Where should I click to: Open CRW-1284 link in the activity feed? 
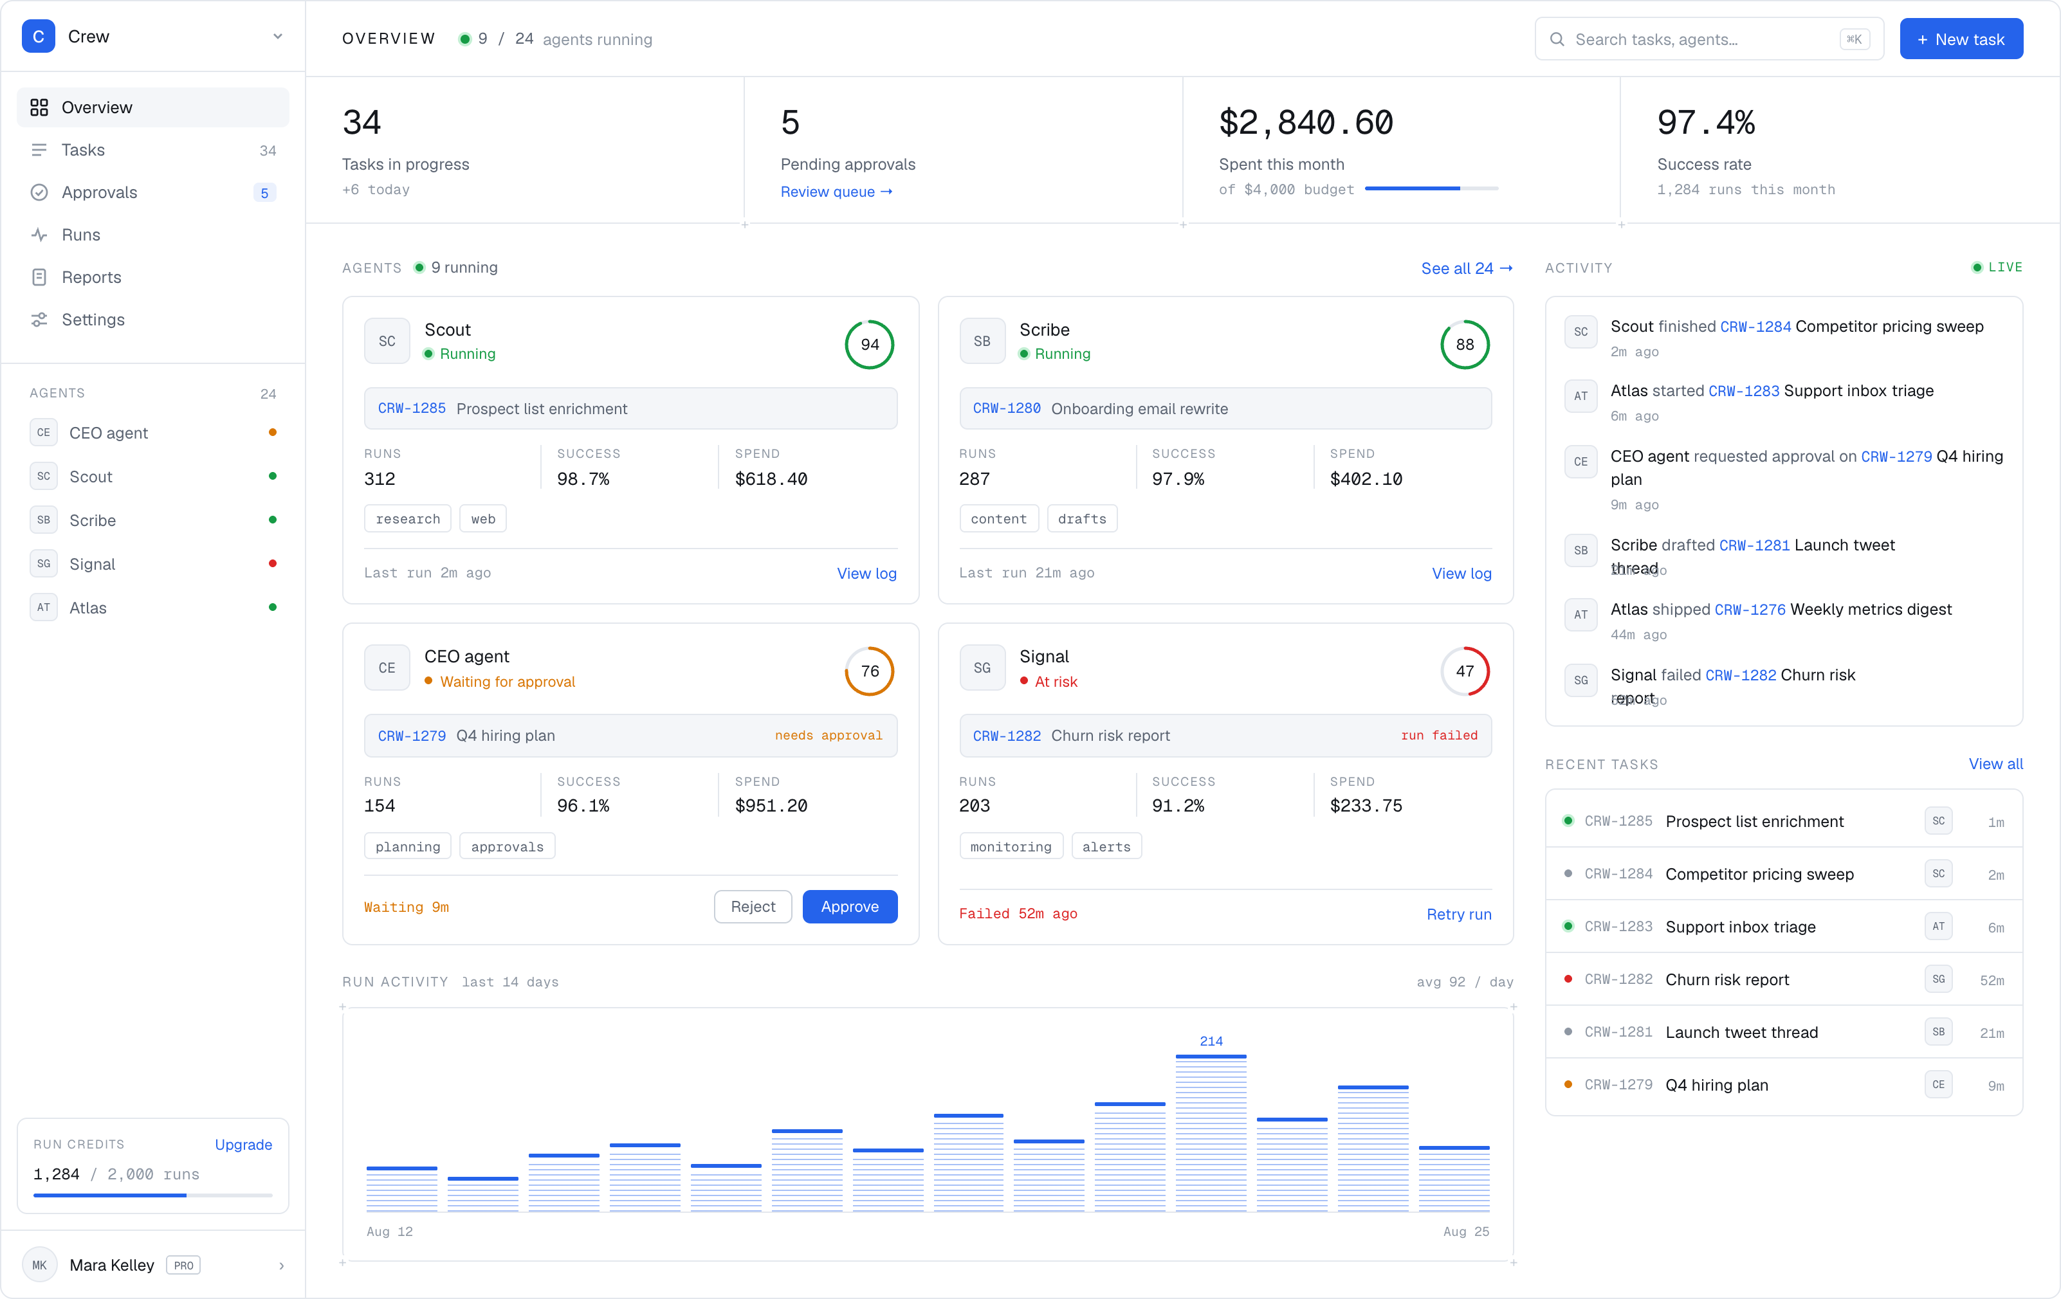pyautogui.click(x=1755, y=327)
